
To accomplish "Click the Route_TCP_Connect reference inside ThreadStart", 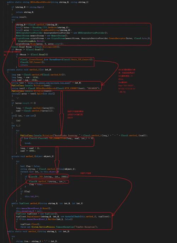I will pos(81,60).
